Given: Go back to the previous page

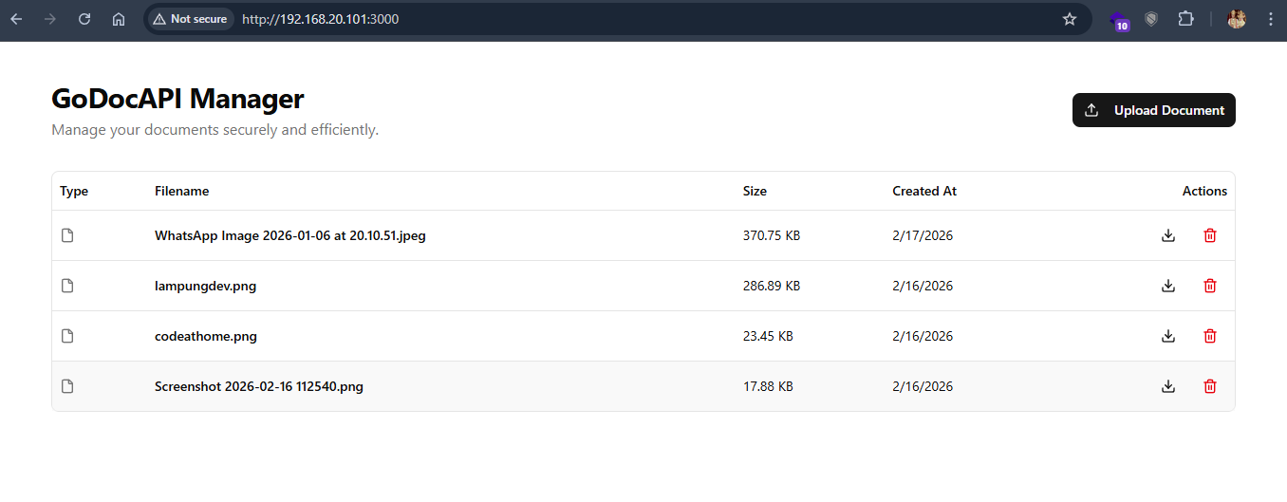Looking at the screenshot, I should [x=16, y=19].
